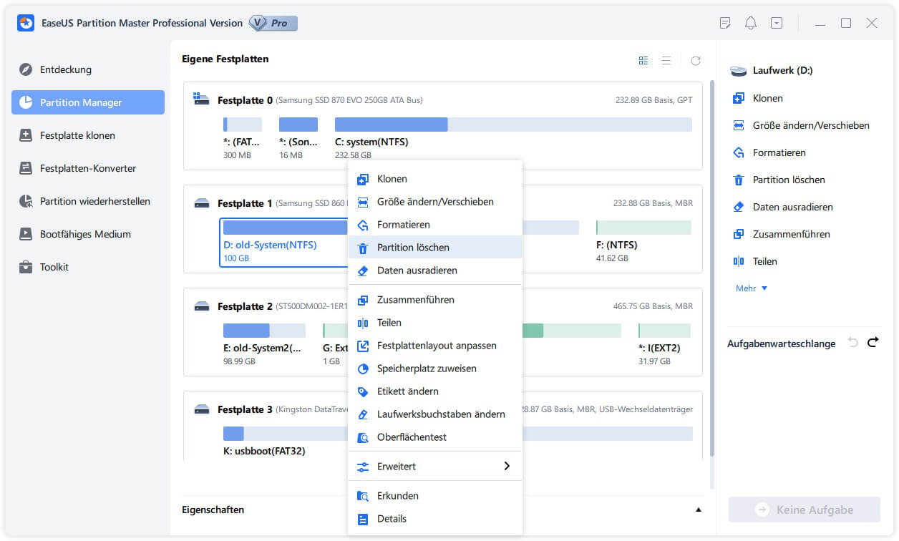The width and height of the screenshot is (899, 541).
Task: Click Partition löschen in the Laufwerk (D:) panel
Action: click(778, 180)
